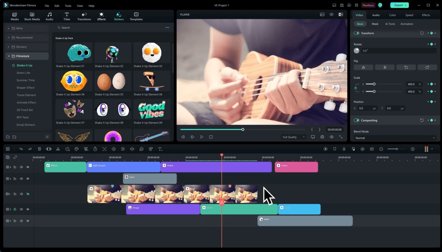Screen dimensions: 442x252
Task: Toggle the Transform section switch
Action: pos(357,33)
